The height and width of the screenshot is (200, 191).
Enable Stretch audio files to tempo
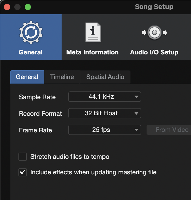coord(23,157)
